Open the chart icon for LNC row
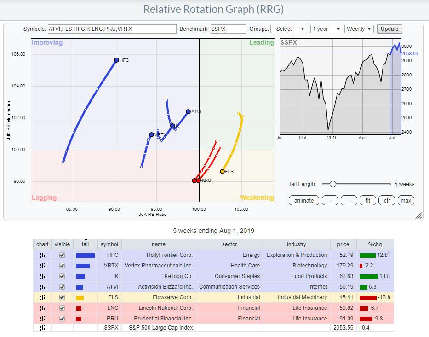Image resolution: width=429 pixels, height=337 pixels. point(42,308)
